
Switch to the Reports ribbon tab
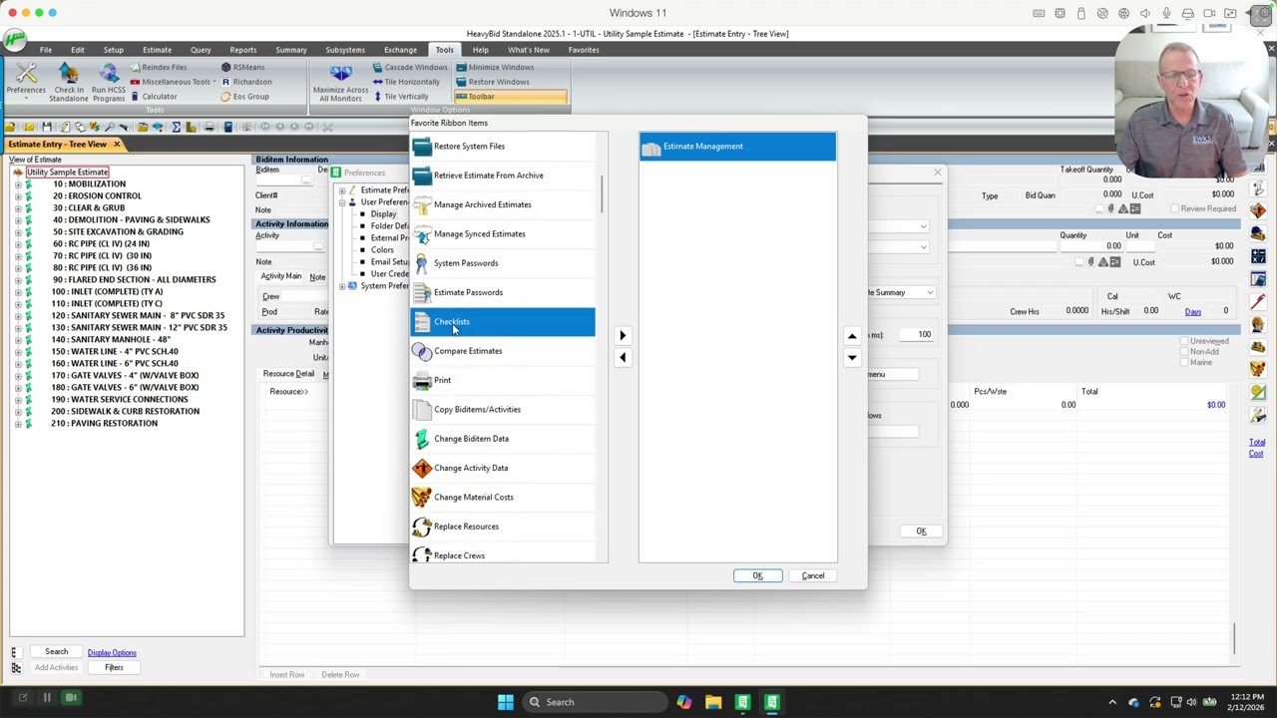tap(242, 50)
